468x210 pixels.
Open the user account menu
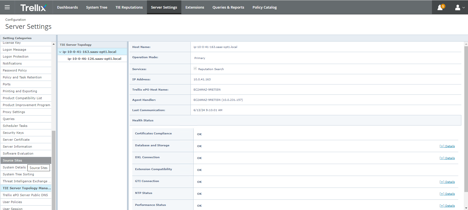[x=457, y=7]
